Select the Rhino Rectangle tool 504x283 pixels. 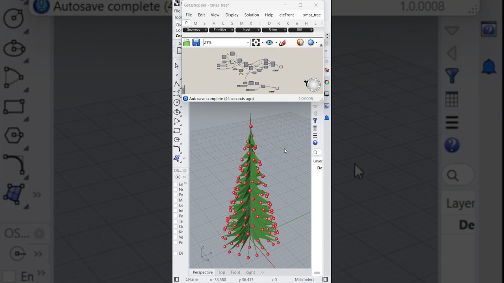point(177,130)
